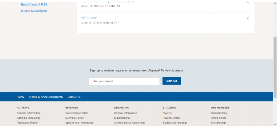
Task: Click the scrollbar down arrow
Action: click(x=275, y=124)
